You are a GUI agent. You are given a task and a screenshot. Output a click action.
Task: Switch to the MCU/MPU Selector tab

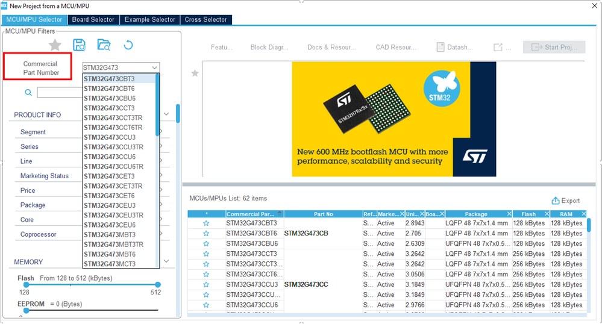[34, 20]
